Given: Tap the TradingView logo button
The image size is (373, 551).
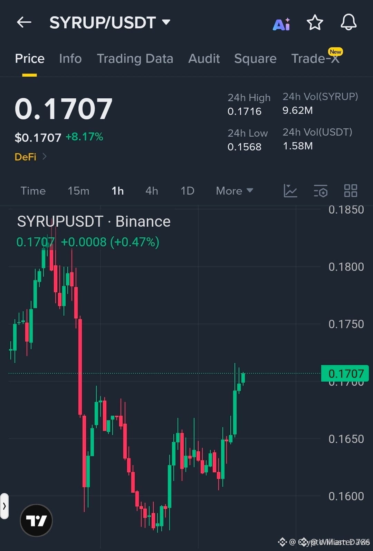Looking at the screenshot, I should pyautogui.click(x=36, y=520).
